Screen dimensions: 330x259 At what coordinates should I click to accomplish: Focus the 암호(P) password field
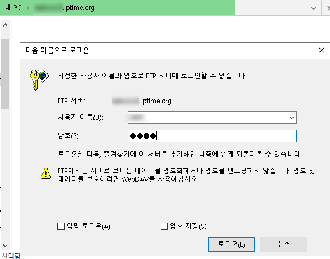[212, 136]
